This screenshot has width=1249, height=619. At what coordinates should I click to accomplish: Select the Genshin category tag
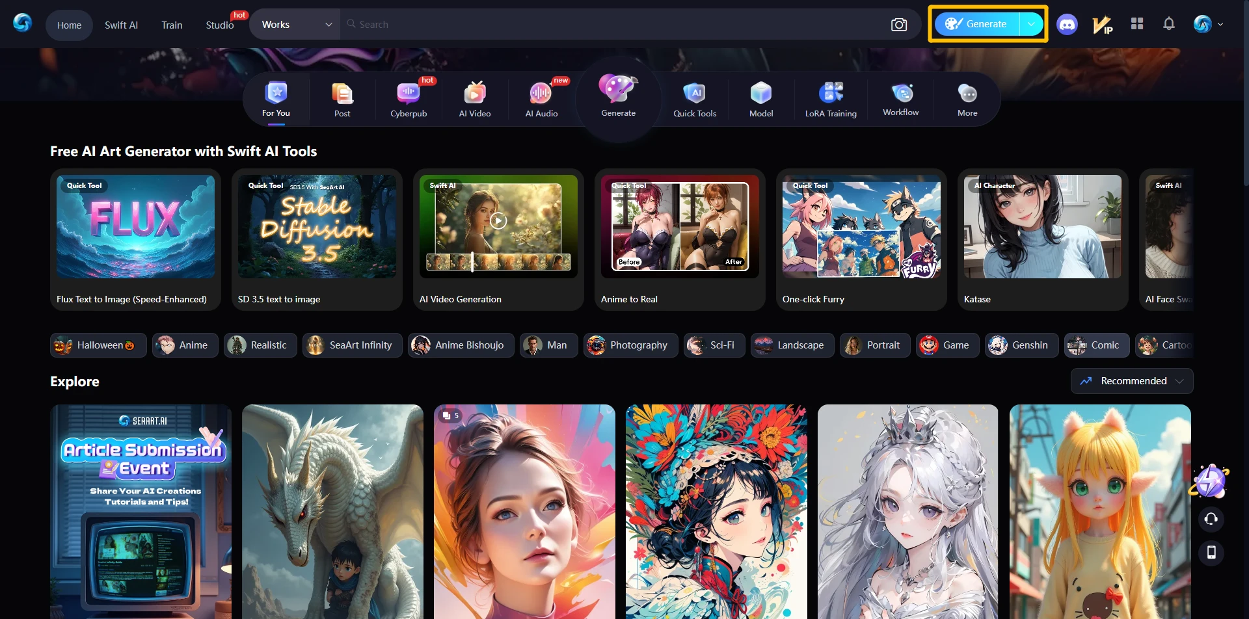pyautogui.click(x=1022, y=345)
